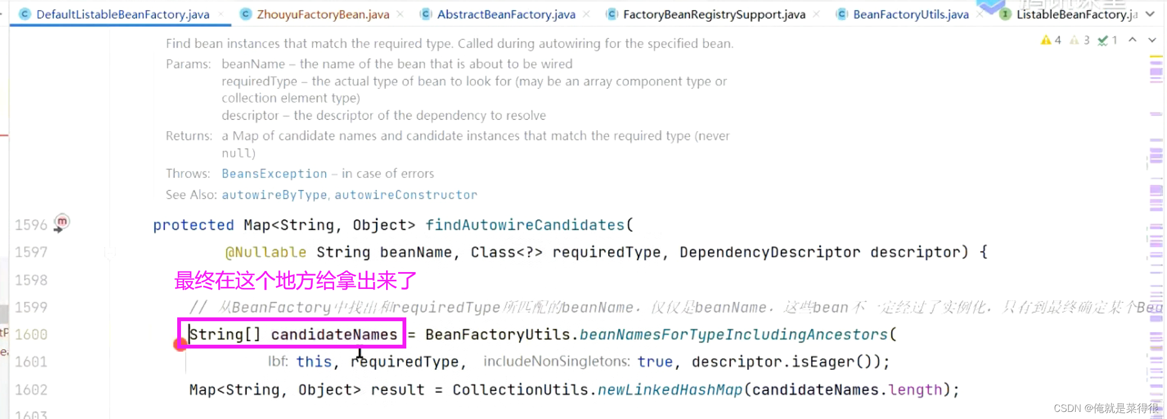
Task: Click class icon on ZhouyuFactoryBean.java tab
Action: pos(246,14)
